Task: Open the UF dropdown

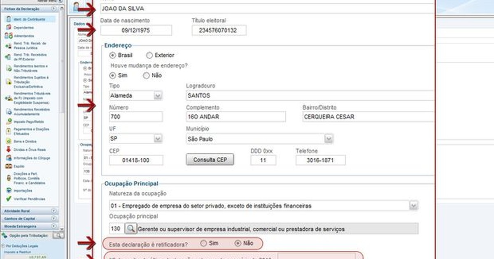Action: tap(158, 139)
